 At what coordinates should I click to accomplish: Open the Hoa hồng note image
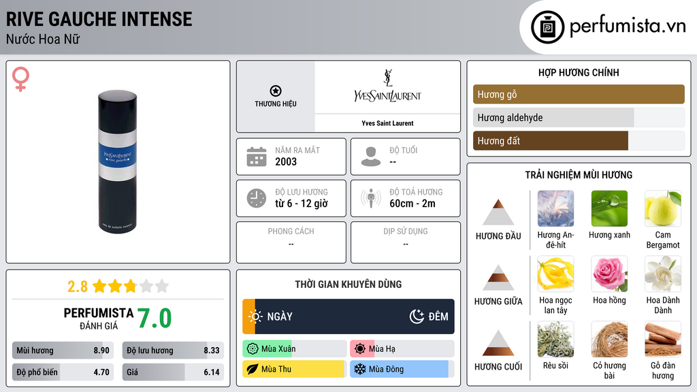coord(609,274)
